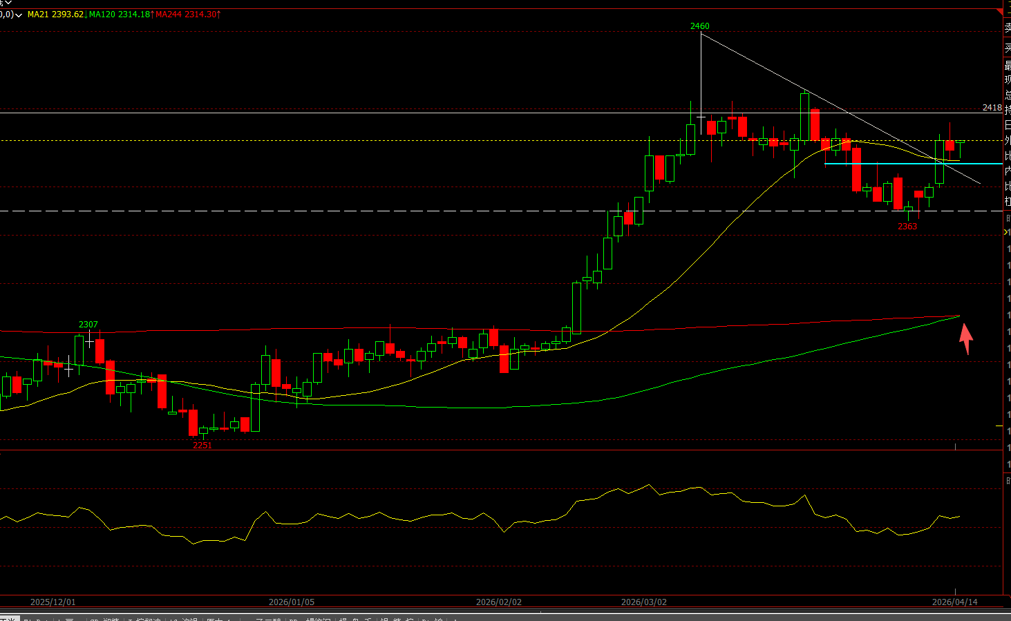1011x621 pixels.
Task: Click the 2307 green high price label
Action: pyautogui.click(x=88, y=325)
